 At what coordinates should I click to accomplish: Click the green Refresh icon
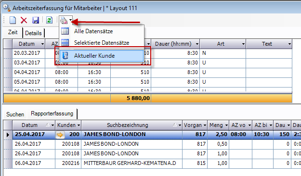coord(49,20)
